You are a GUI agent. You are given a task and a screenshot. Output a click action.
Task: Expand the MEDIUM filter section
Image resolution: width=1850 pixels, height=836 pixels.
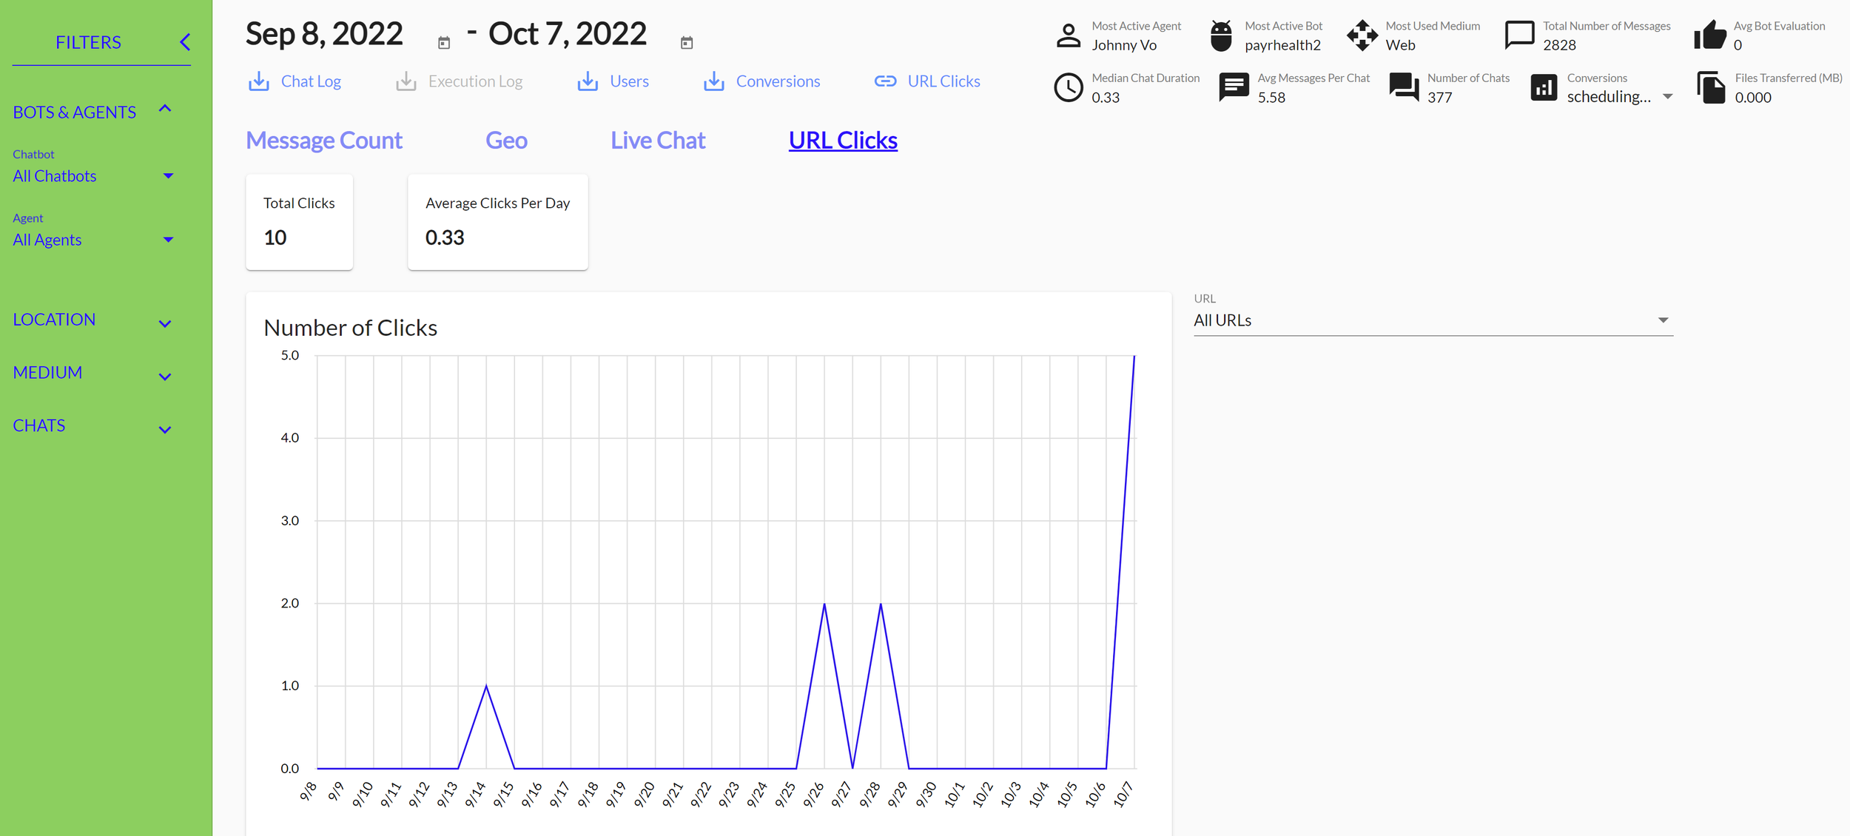coord(165,377)
